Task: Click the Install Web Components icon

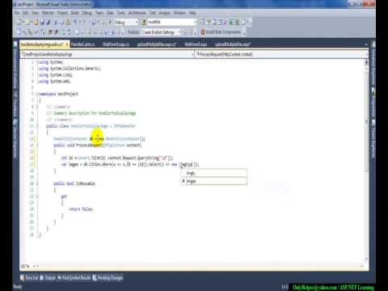Action: [203, 32]
